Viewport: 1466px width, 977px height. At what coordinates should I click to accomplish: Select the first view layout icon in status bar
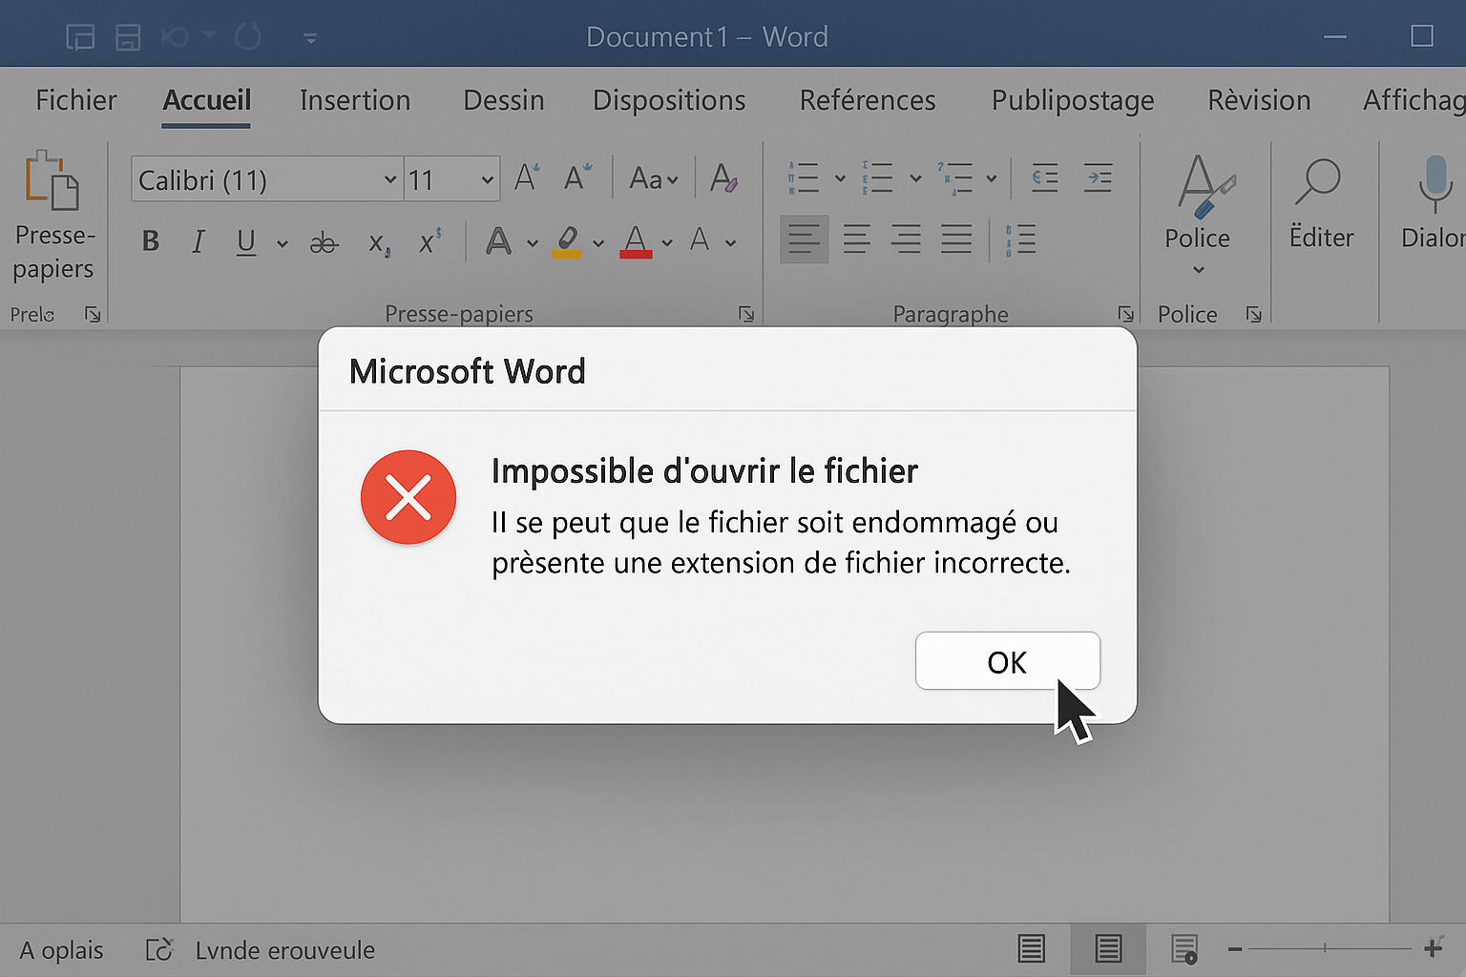point(1032,948)
